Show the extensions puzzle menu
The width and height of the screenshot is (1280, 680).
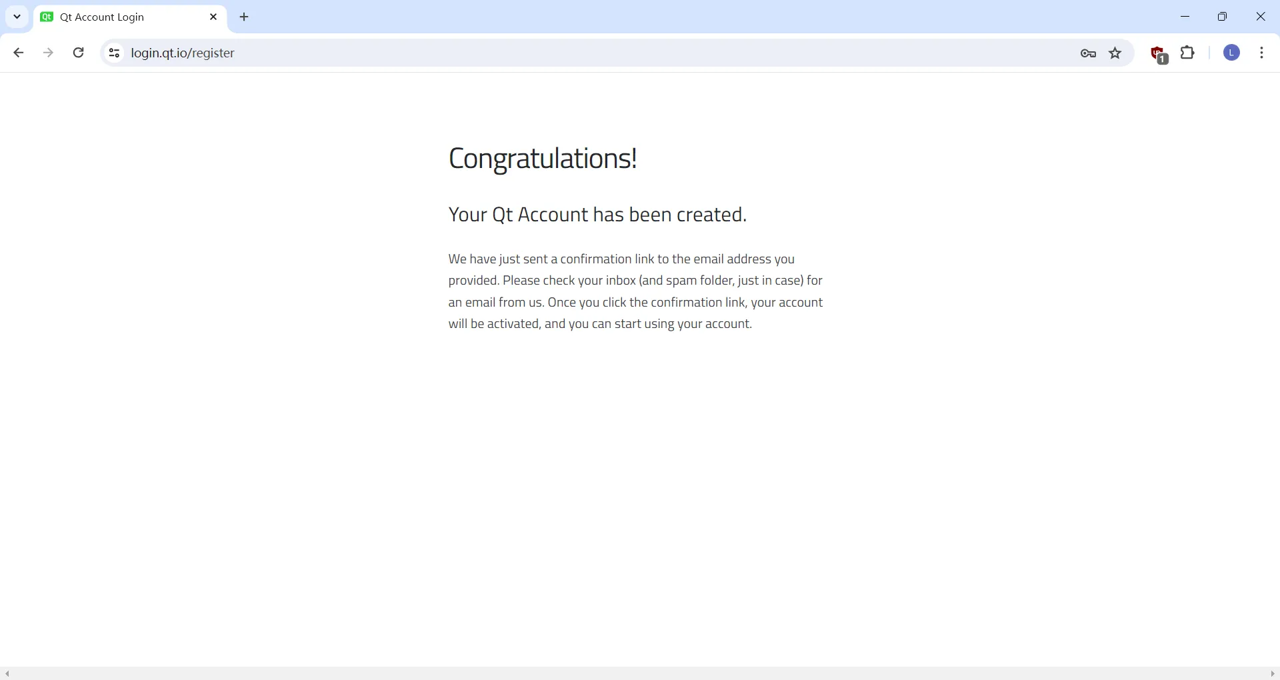[1189, 53]
